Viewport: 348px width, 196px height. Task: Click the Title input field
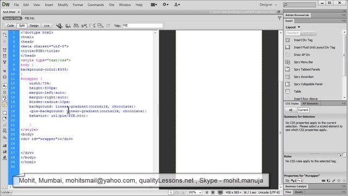[x=142, y=26]
